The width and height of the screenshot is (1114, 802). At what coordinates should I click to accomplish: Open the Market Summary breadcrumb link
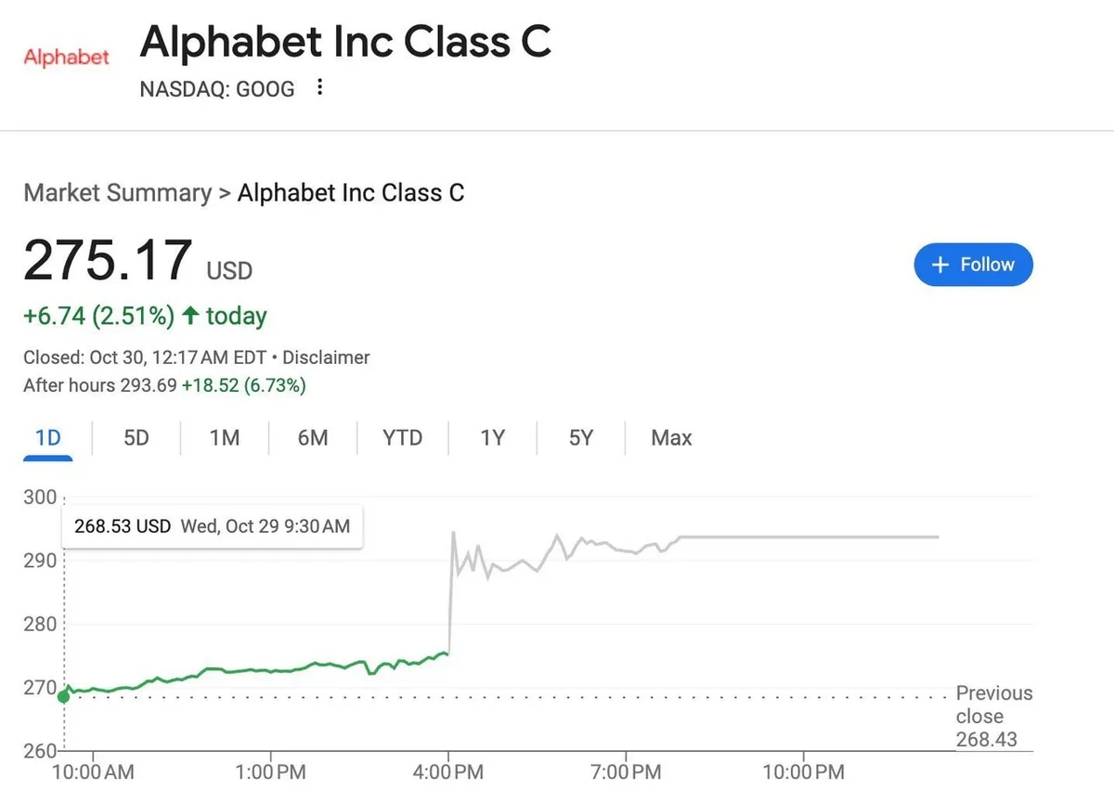click(117, 193)
